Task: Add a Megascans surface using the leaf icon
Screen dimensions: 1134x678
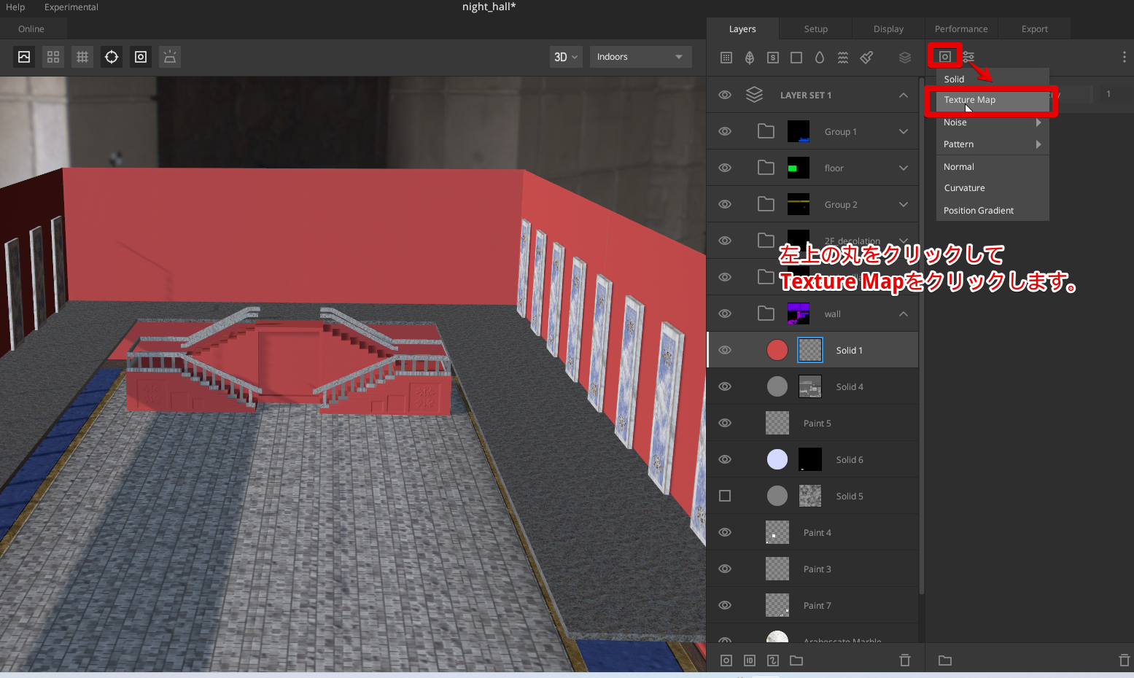Action: tap(749, 57)
